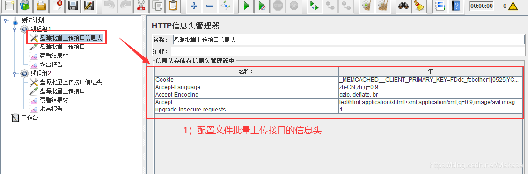Collapse all nodes with minus icon

coord(209,6)
